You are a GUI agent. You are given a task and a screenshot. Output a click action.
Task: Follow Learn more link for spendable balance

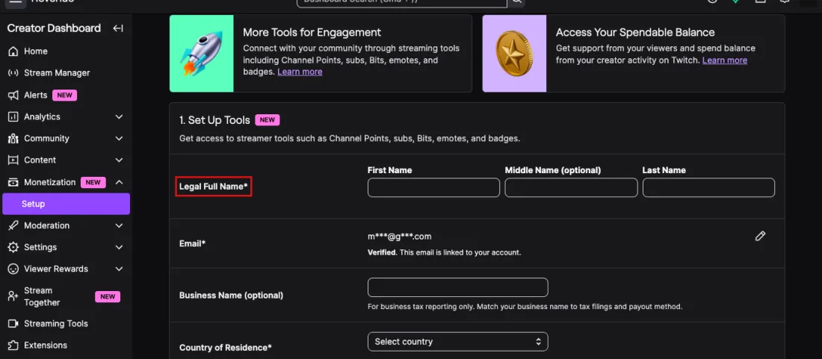click(725, 60)
